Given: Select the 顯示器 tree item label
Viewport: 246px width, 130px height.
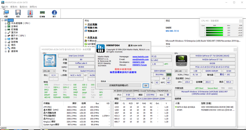Looking at the screenshot, I should 15,39.
